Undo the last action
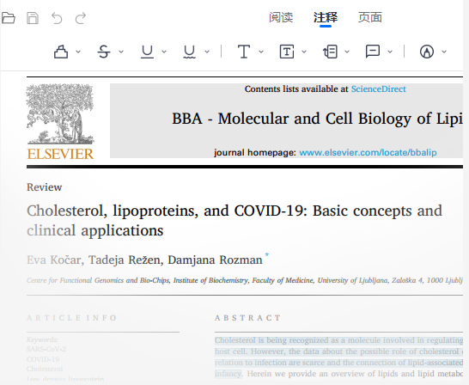 pos(57,18)
